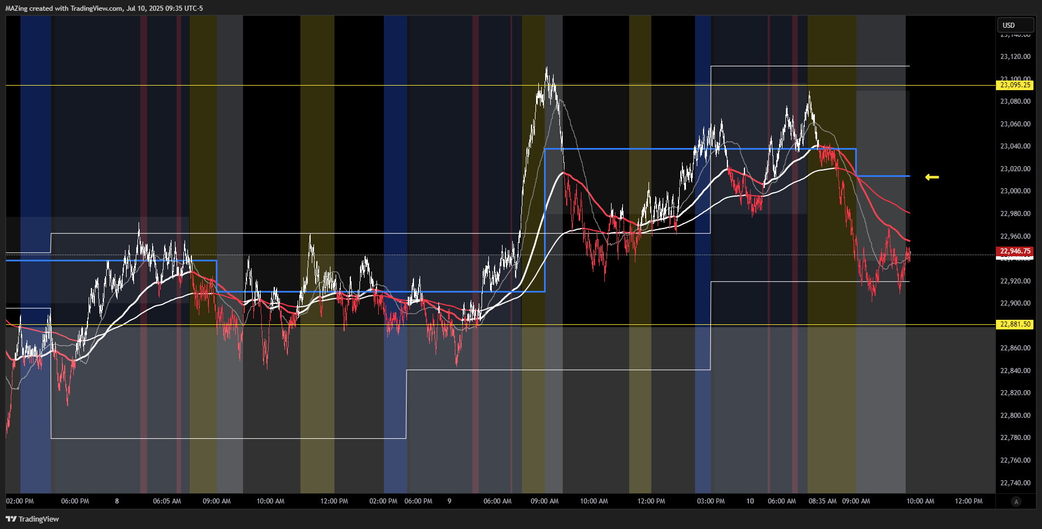Screen dimensions: 1042x529
Task: Click the 22,740.00 price axis label
Action: [x=1015, y=483]
